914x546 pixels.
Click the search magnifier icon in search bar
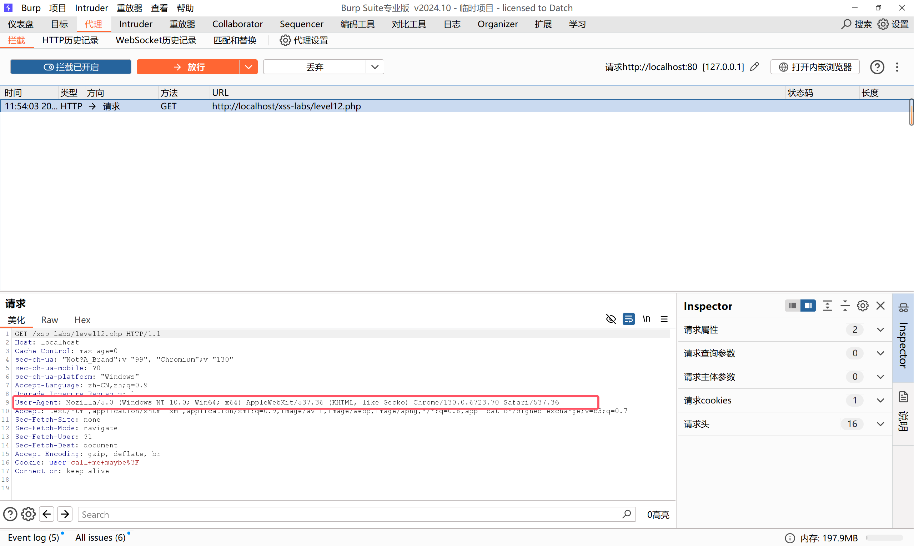pyautogui.click(x=627, y=514)
